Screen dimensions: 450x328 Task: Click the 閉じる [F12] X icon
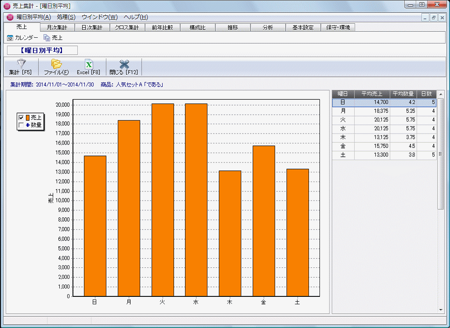pyautogui.click(x=124, y=64)
